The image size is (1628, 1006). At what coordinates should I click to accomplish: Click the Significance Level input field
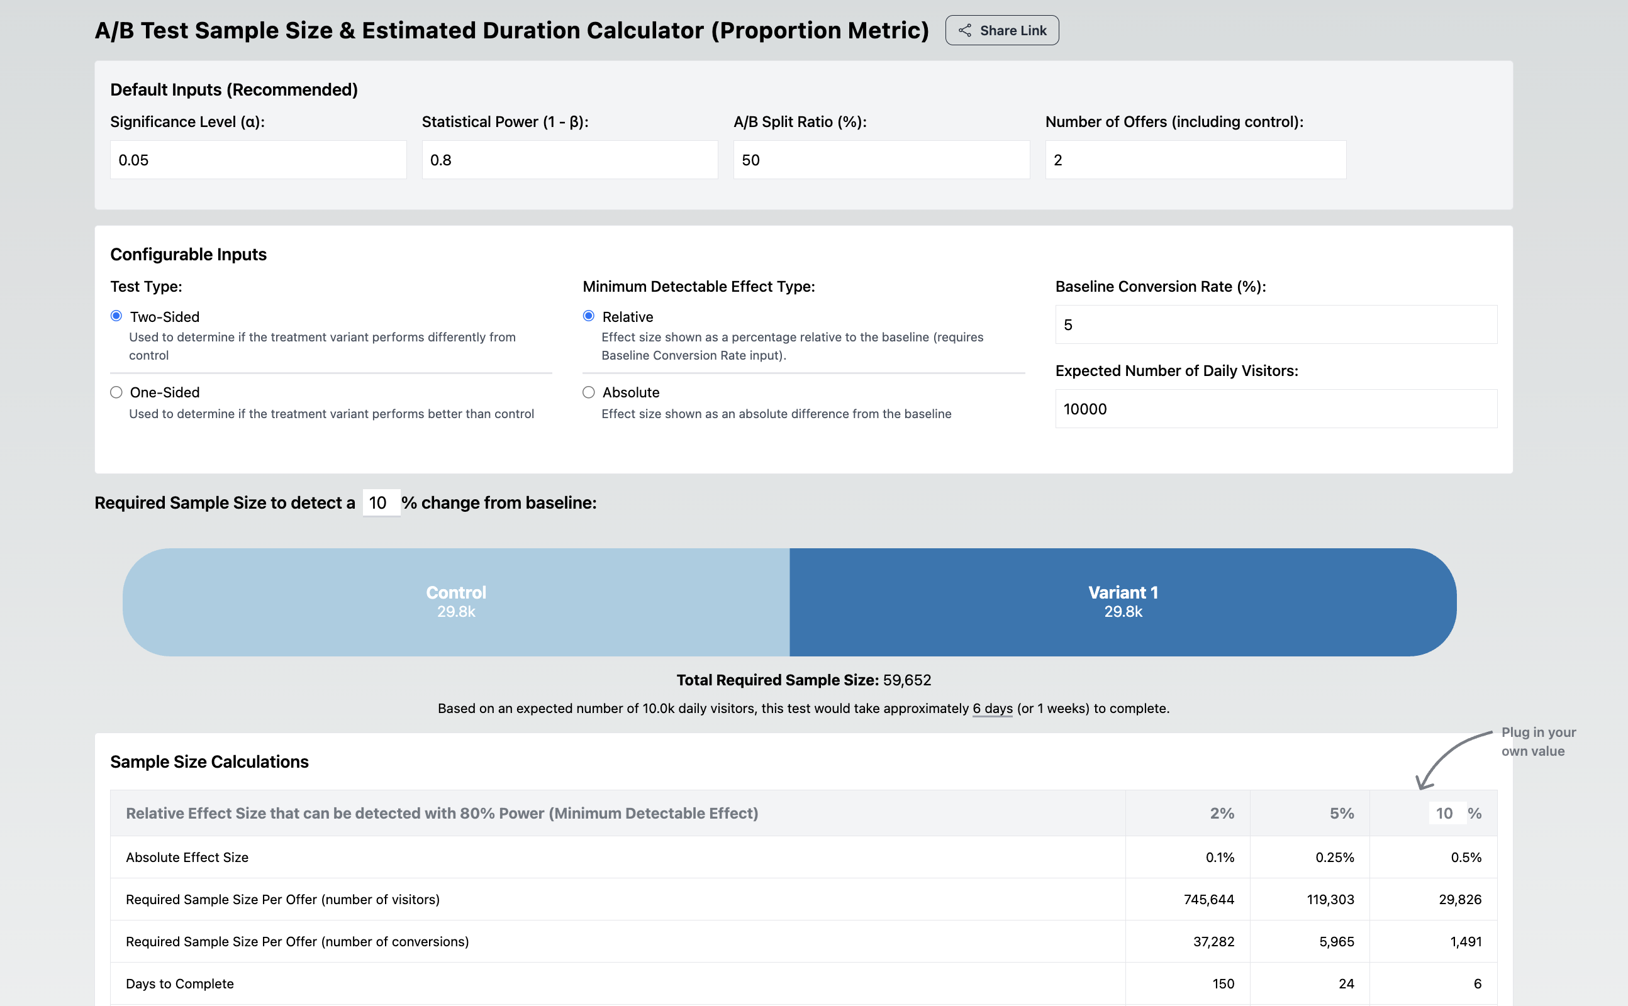[257, 159]
